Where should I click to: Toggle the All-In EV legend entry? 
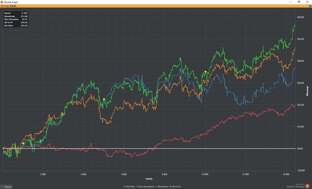pyautogui.click(x=175, y=187)
